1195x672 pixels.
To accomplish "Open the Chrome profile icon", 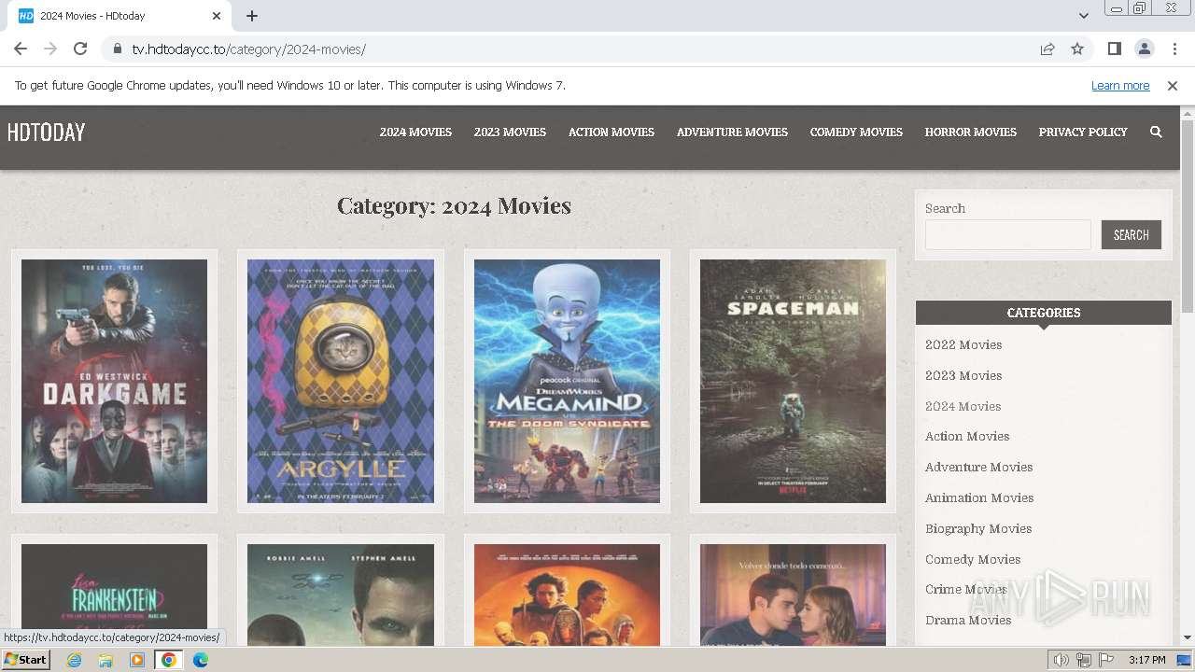I will [x=1144, y=49].
